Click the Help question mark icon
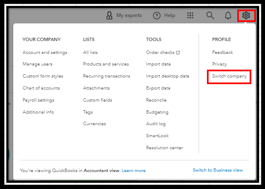265x189 pixels. tap(157, 16)
